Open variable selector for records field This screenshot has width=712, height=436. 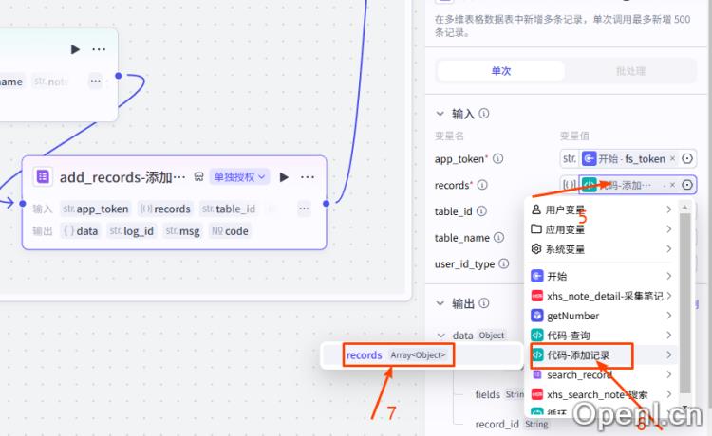pos(687,185)
